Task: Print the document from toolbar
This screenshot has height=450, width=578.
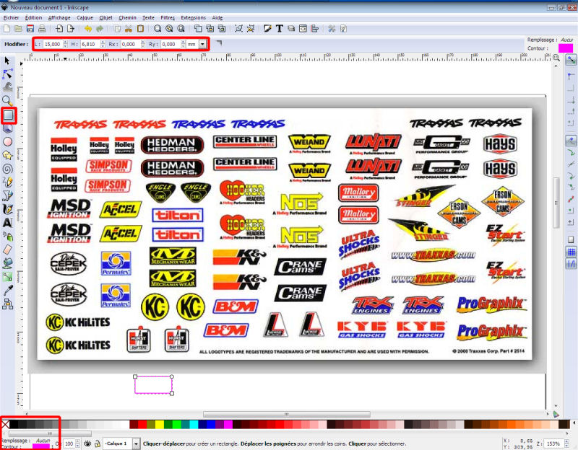Action: pos(42,28)
